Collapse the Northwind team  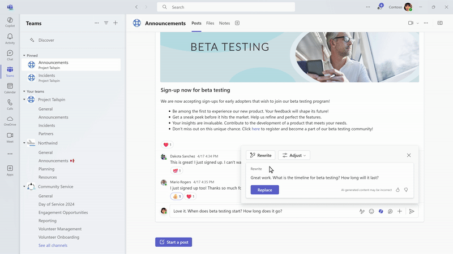click(x=24, y=143)
